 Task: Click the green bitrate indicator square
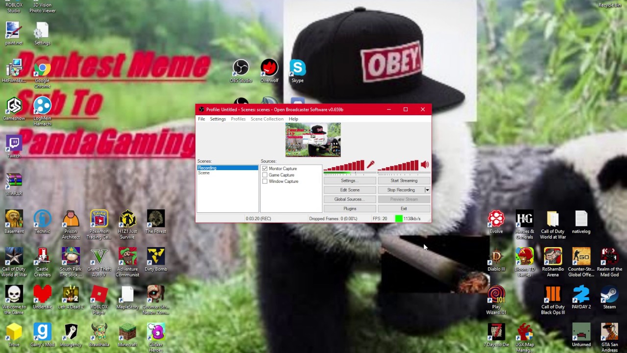(x=399, y=219)
